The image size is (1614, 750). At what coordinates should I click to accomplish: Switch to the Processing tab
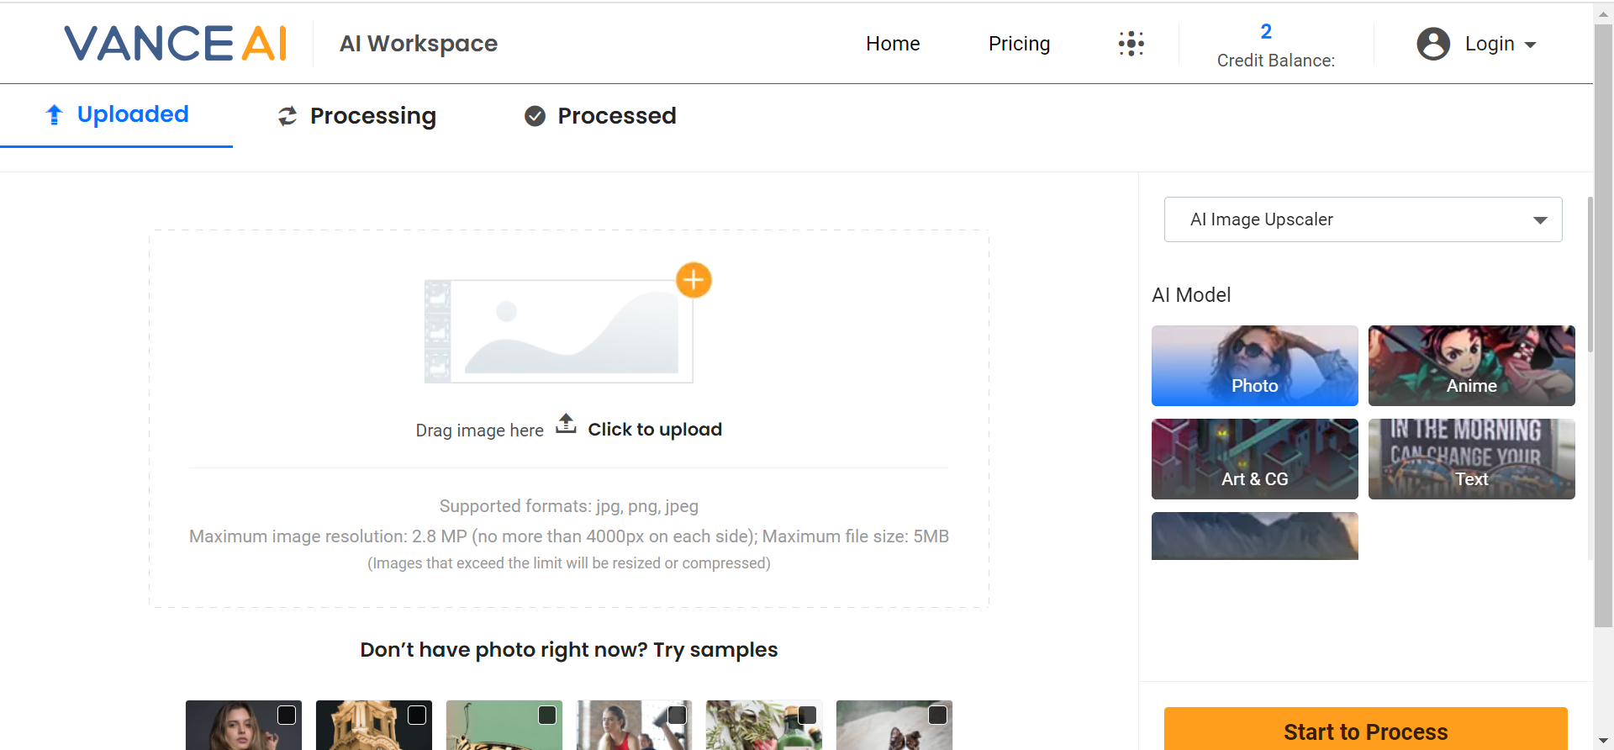357,116
